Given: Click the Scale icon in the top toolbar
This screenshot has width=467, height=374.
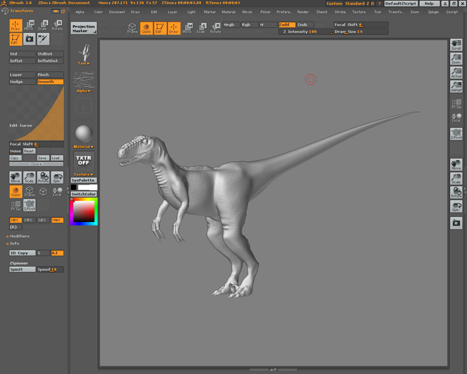Looking at the screenshot, I should [x=201, y=28].
